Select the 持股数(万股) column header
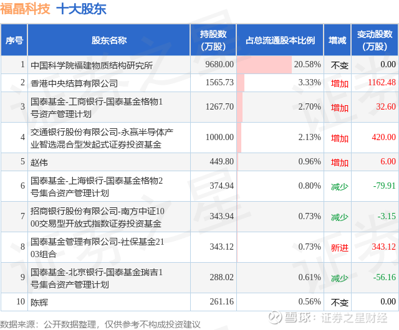The width and height of the screenshot is (399, 330). [213, 40]
